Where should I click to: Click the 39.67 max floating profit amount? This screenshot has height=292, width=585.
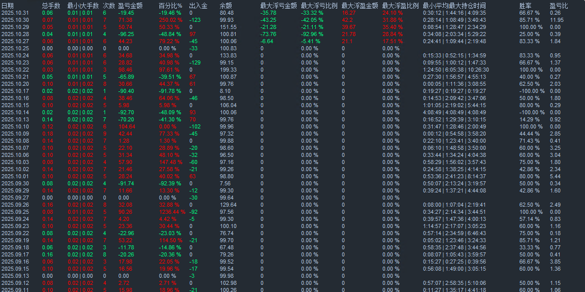(x=349, y=27)
